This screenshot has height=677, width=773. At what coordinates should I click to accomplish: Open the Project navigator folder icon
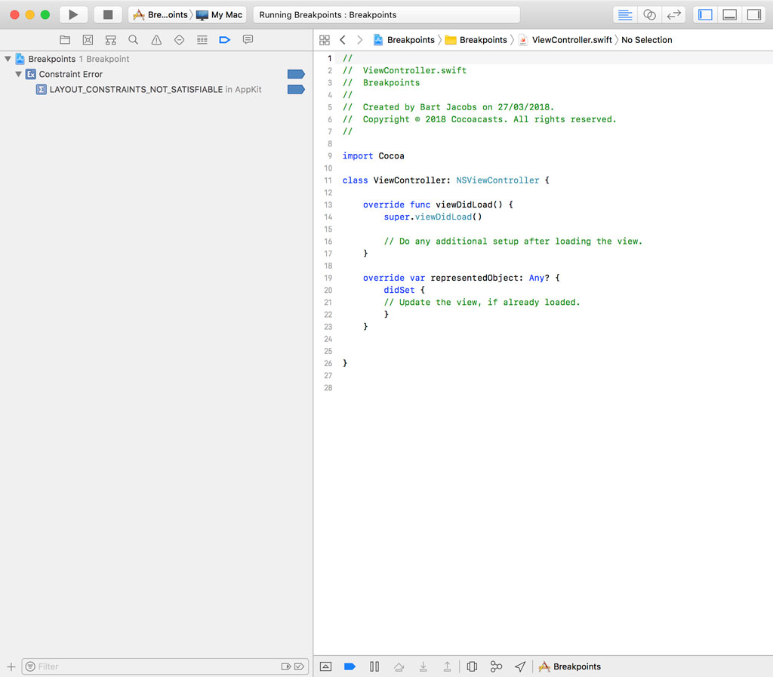pos(65,39)
